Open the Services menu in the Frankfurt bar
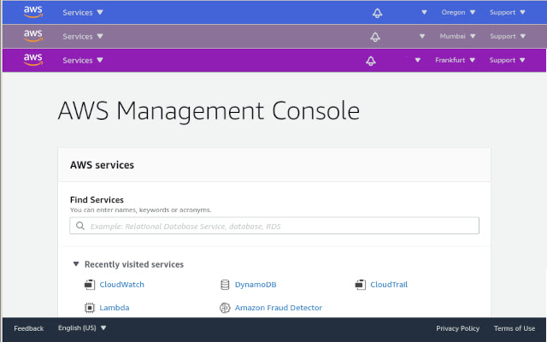This screenshot has height=342, width=547. [x=83, y=61]
